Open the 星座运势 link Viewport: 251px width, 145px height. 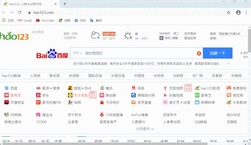click(x=190, y=38)
